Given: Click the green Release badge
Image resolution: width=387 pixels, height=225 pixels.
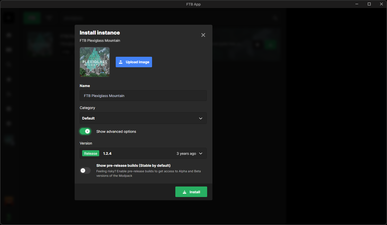Looking at the screenshot, I should point(90,153).
